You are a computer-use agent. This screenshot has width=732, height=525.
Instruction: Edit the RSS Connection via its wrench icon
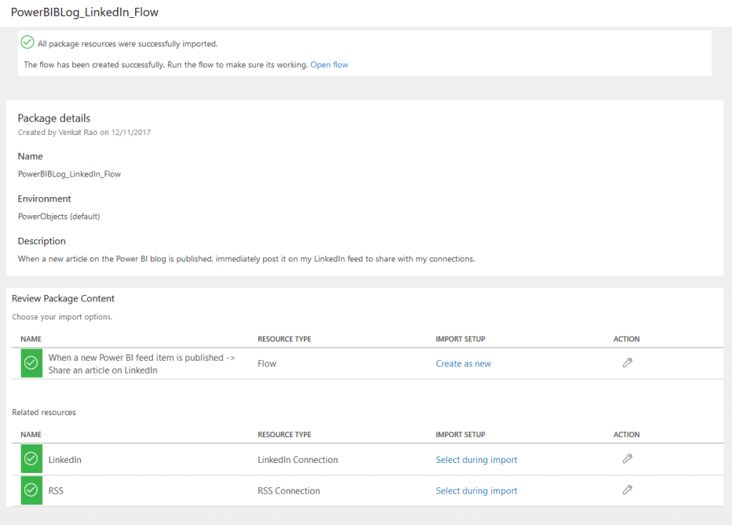[x=627, y=490]
